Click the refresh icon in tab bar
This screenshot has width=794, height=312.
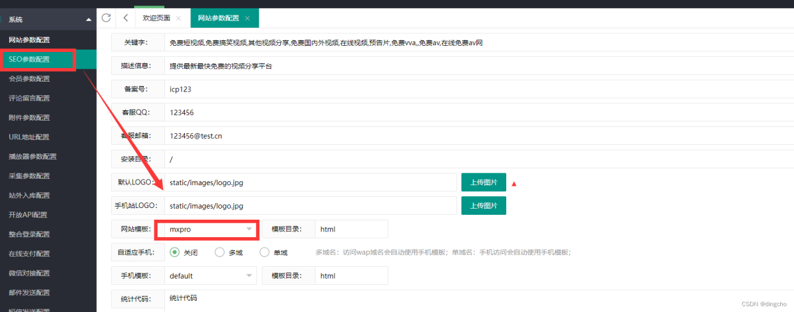[106, 18]
